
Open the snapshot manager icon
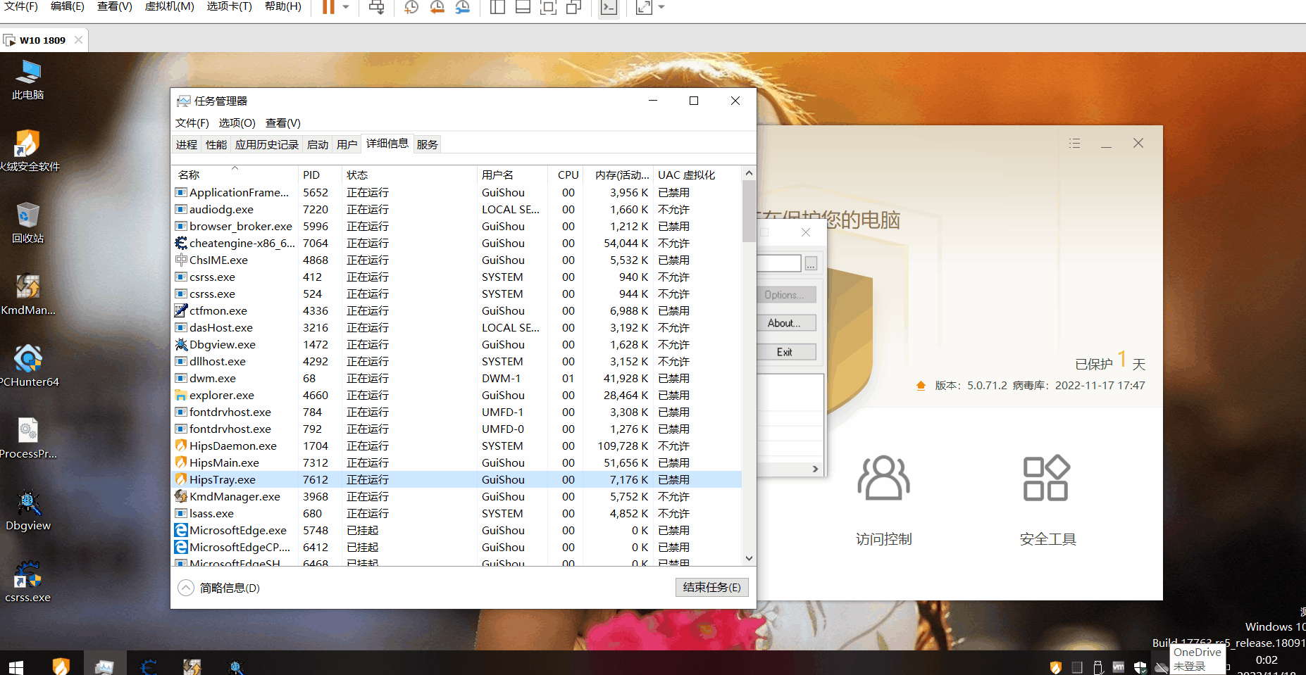[463, 7]
